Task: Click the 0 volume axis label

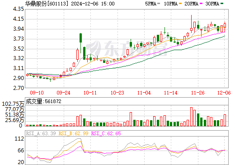Action: 21,125
